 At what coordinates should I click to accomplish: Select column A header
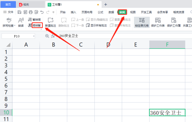click(26, 44)
